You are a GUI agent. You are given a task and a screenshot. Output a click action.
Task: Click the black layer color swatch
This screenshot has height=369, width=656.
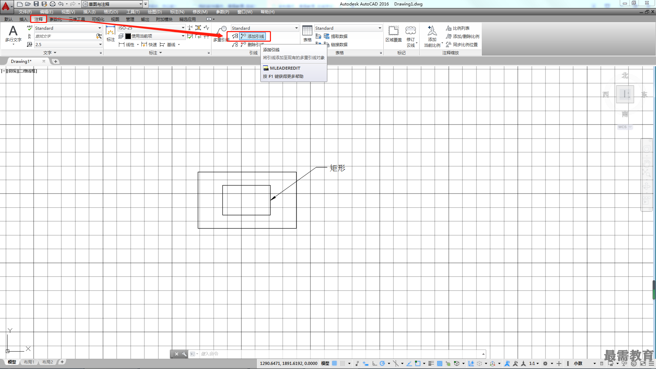pos(128,36)
